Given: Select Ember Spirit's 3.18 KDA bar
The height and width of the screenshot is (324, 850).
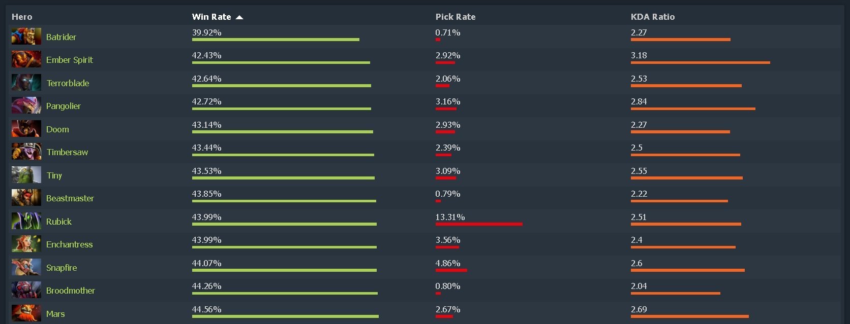Looking at the screenshot, I should coord(701,63).
